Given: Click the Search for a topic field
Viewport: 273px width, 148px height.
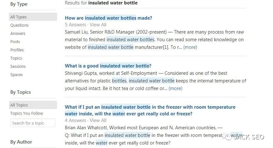Looking at the screenshot, I should pos(33,123).
